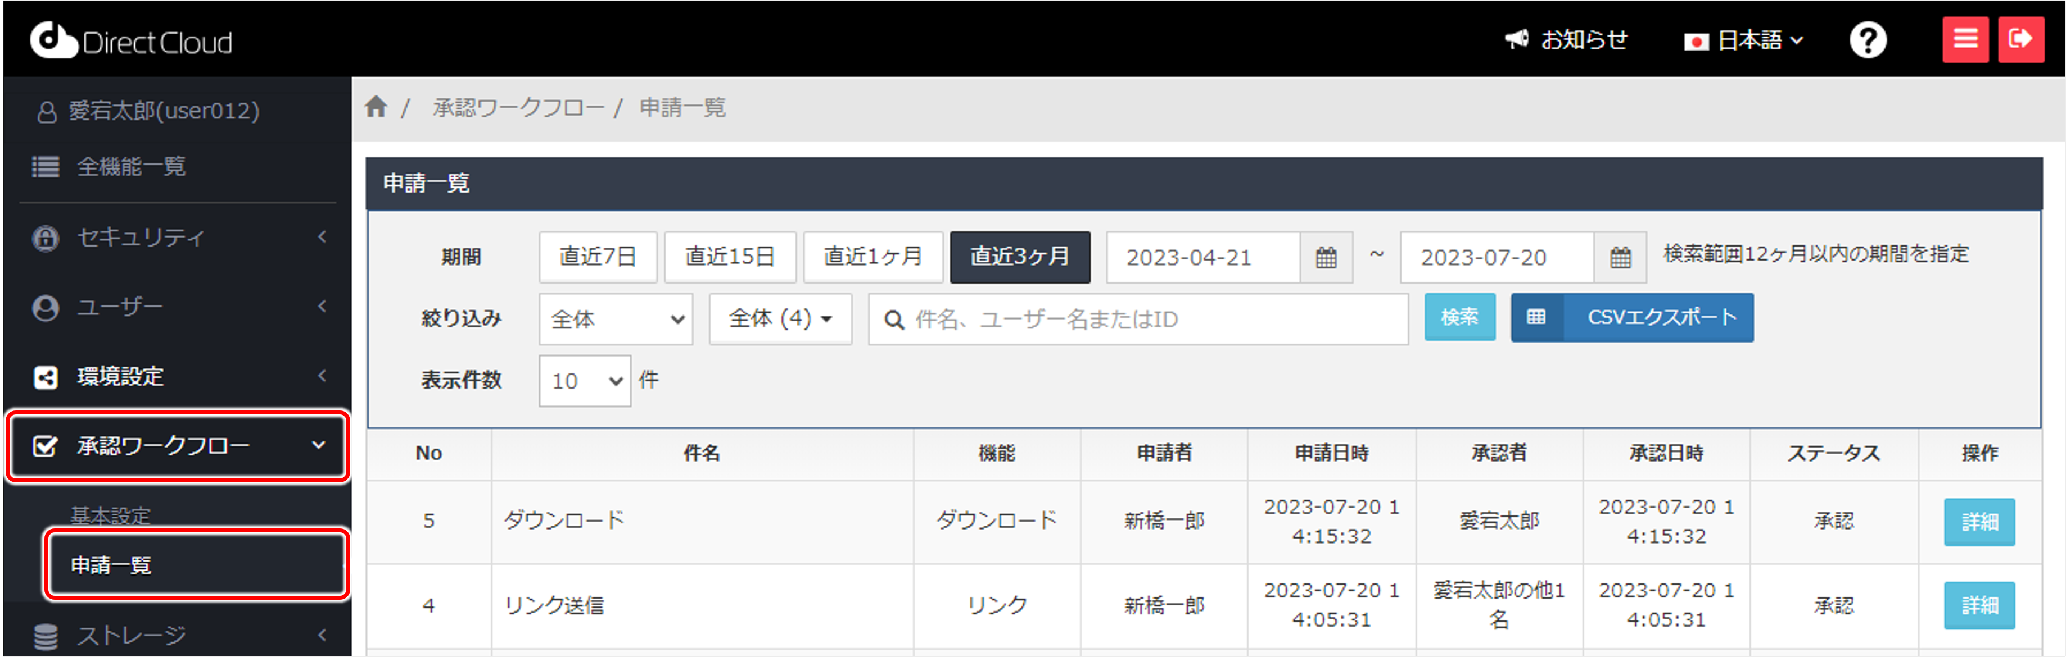The height and width of the screenshot is (657, 2066).
Task: Click the CSVエクスポート button
Action: tap(1631, 317)
